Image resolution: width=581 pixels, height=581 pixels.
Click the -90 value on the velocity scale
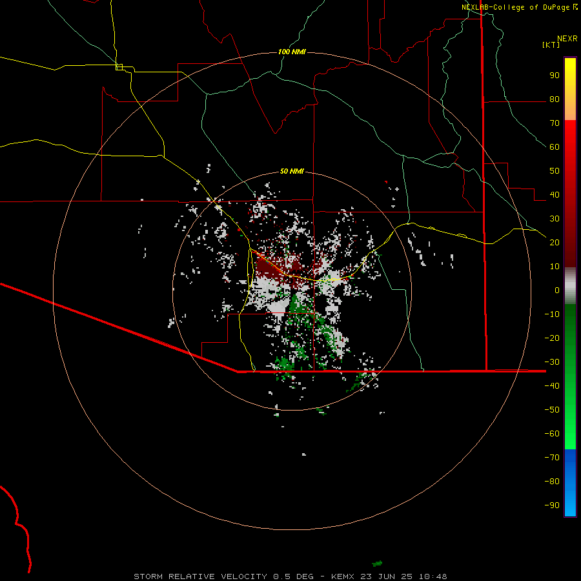click(552, 505)
